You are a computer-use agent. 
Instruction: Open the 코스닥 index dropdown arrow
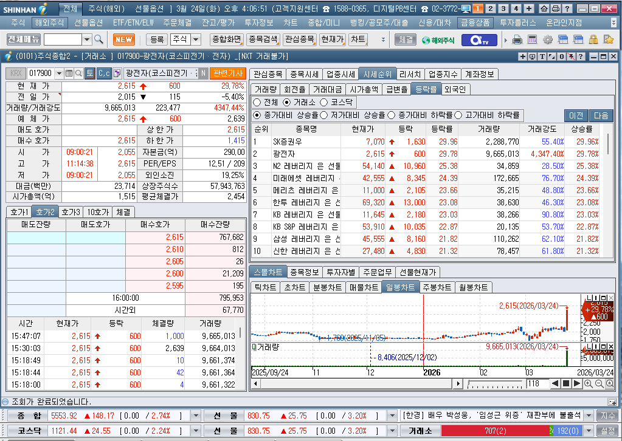pos(196,431)
